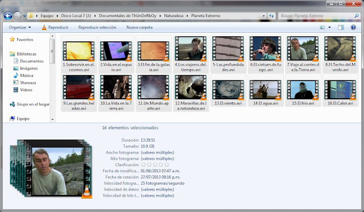Click the 25 fotogramas/segundo value
Image resolution: width=364 pixels, height=212 pixels.
(x=163, y=183)
